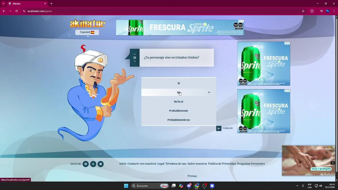Viewport: 338px width, 190px height.
Task: Open the X (Twitter) follow icon
Action: pyautogui.click(x=93, y=164)
